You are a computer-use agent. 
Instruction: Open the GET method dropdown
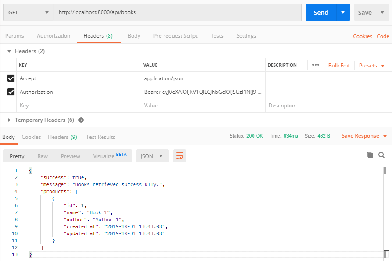coord(29,12)
